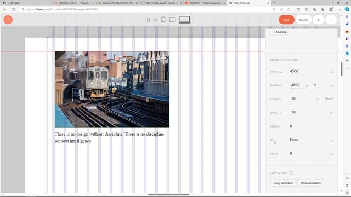The width and height of the screenshot is (351, 197).
Task: Open the more options ellipsis button
Action: (331, 20)
